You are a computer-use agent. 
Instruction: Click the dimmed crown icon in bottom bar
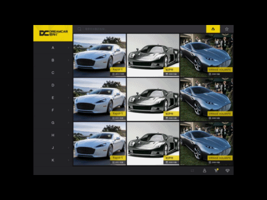coord(192,171)
